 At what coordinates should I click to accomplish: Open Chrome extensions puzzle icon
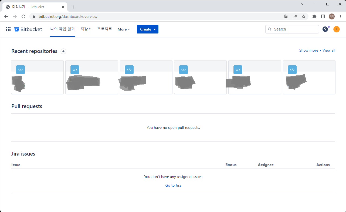click(x=314, y=16)
